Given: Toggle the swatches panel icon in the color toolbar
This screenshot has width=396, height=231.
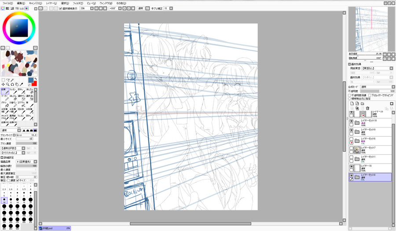Looking at the screenshot, I should (26, 8).
